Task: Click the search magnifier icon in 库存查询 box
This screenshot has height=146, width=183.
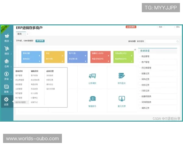Action: pos(178,41)
